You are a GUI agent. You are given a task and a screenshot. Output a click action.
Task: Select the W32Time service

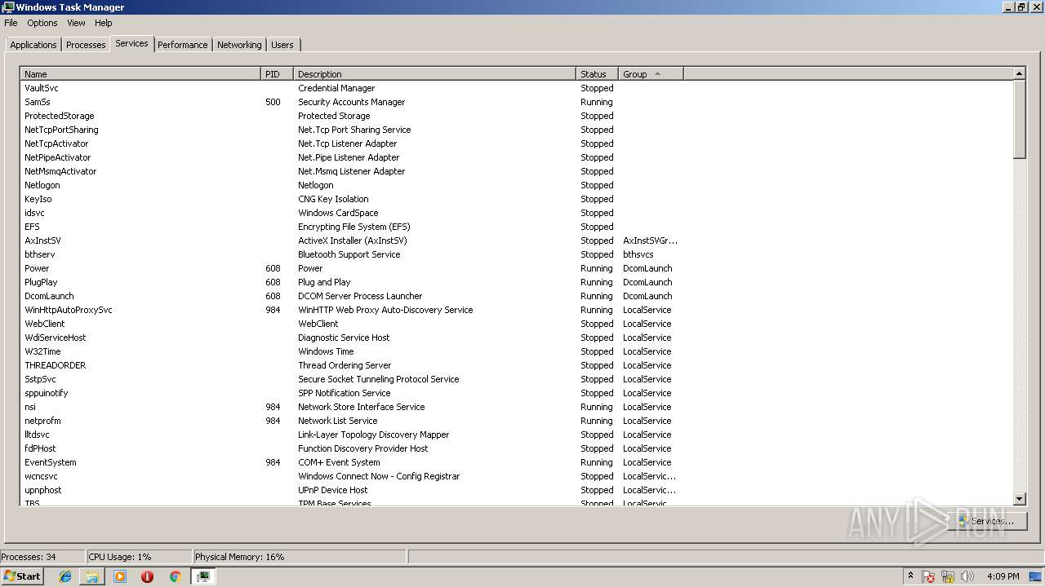pos(42,351)
